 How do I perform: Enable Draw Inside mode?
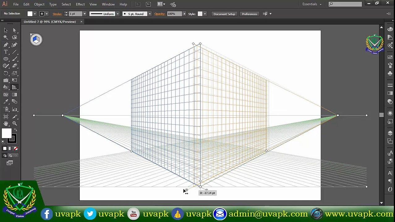(16, 156)
